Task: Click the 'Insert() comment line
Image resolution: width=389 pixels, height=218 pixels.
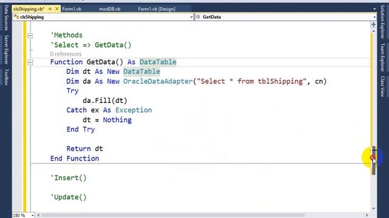Action: click(x=68, y=177)
